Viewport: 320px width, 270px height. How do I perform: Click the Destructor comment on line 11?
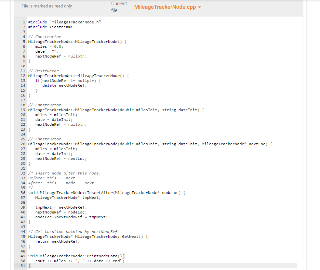44,71
